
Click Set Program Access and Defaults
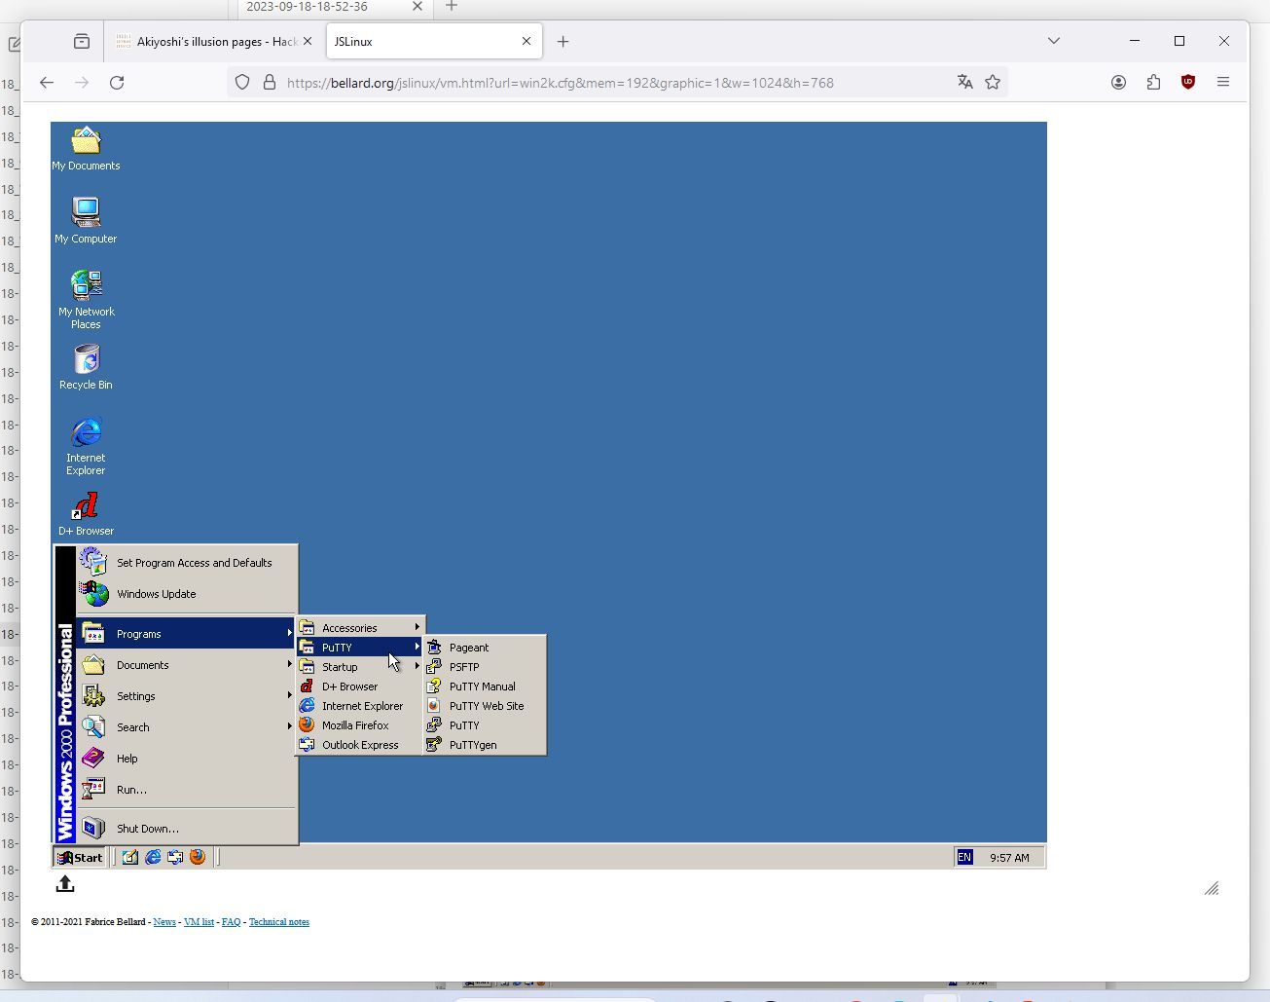click(x=186, y=563)
